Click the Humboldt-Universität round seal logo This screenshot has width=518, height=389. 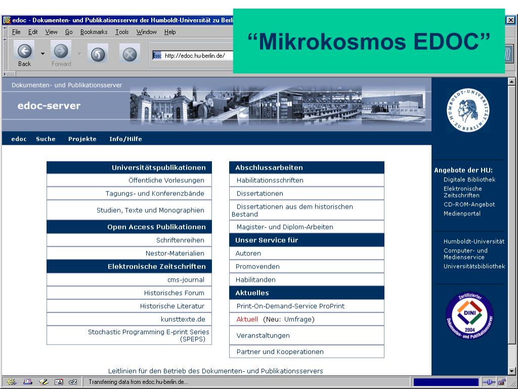(468, 110)
